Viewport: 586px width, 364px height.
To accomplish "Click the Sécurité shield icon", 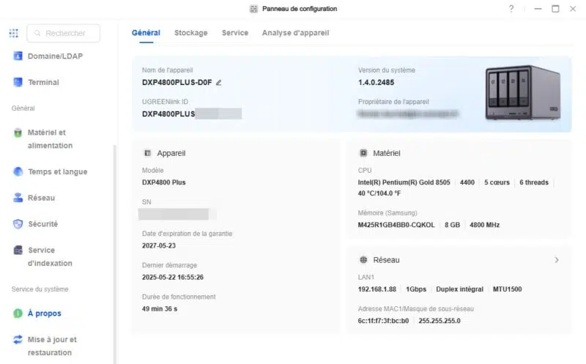I will coord(18,224).
